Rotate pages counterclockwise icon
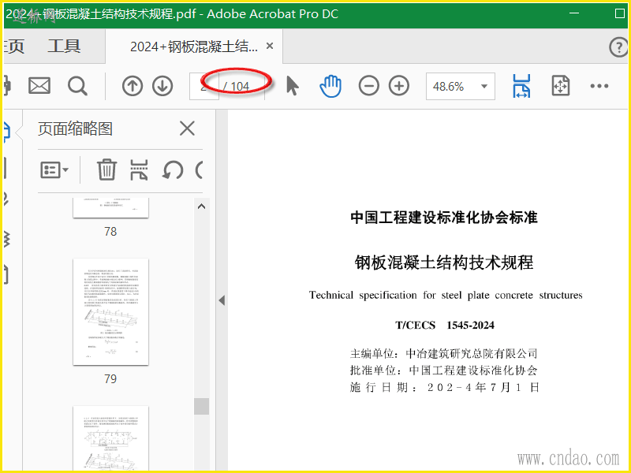The width and height of the screenshot is (631, 473). (173, 169)
